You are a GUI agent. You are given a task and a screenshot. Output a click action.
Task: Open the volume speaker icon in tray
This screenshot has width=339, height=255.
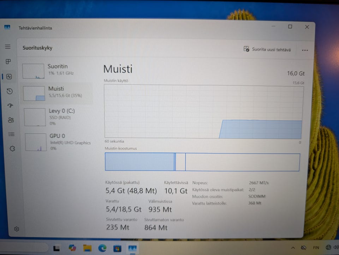(336, 247)
